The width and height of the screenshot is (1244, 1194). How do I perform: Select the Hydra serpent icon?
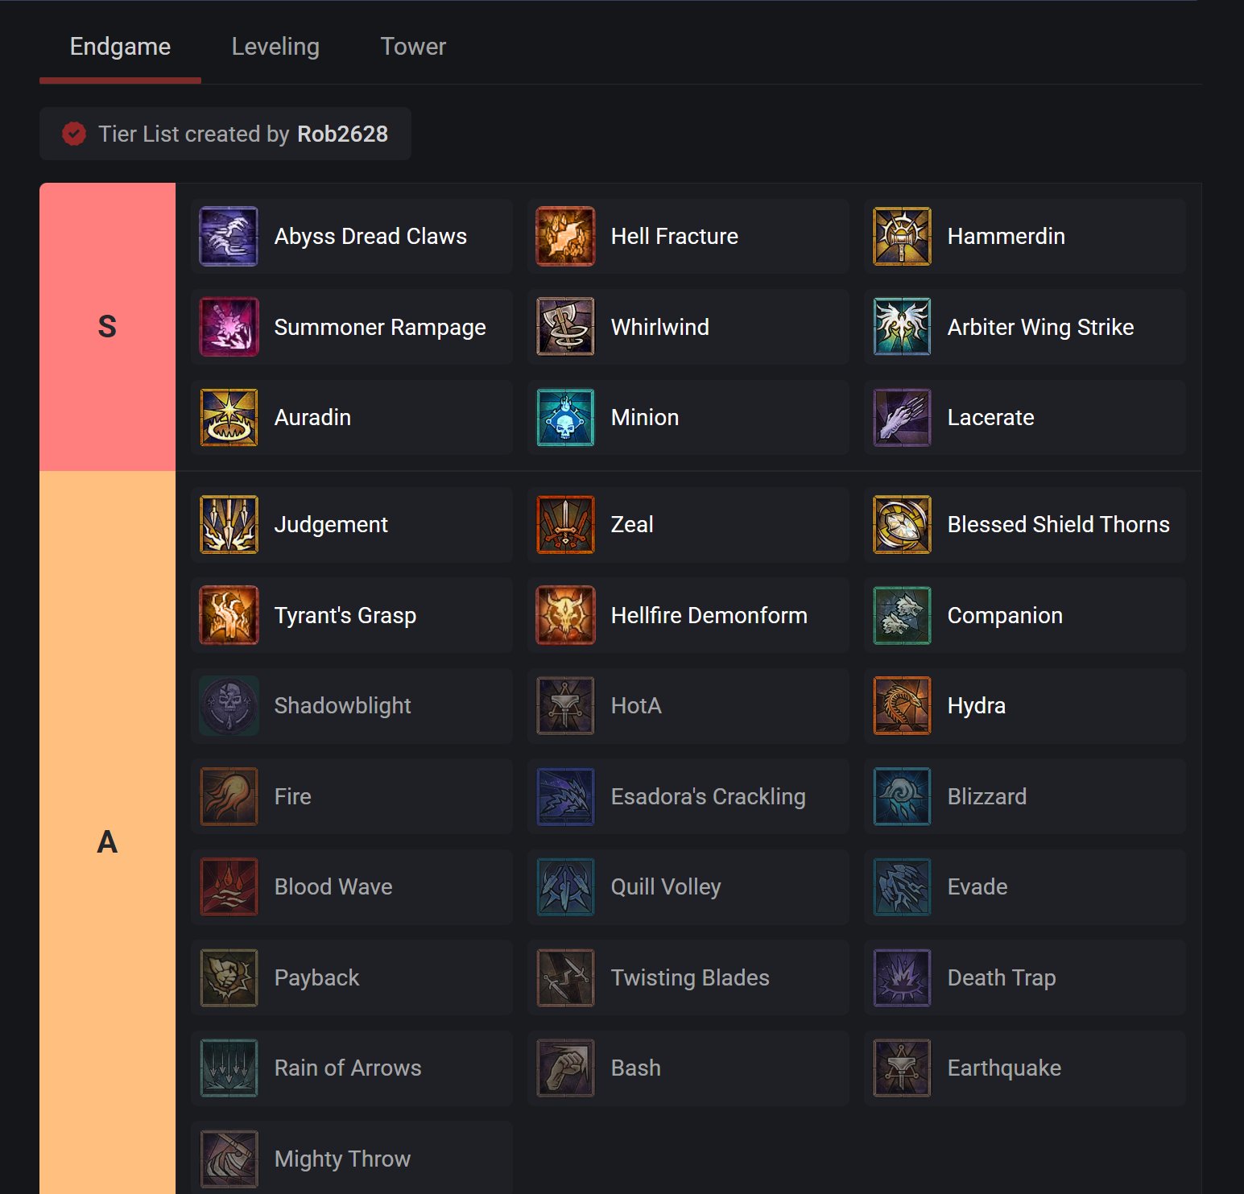[902, 706]
